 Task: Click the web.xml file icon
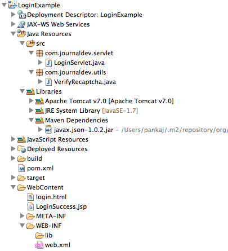point(39,245)
